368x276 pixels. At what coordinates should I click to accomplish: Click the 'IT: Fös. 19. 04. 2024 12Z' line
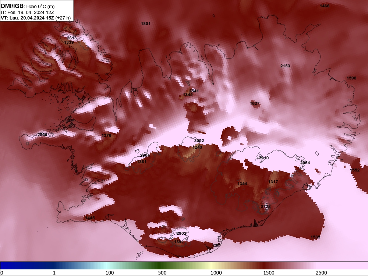28,13
